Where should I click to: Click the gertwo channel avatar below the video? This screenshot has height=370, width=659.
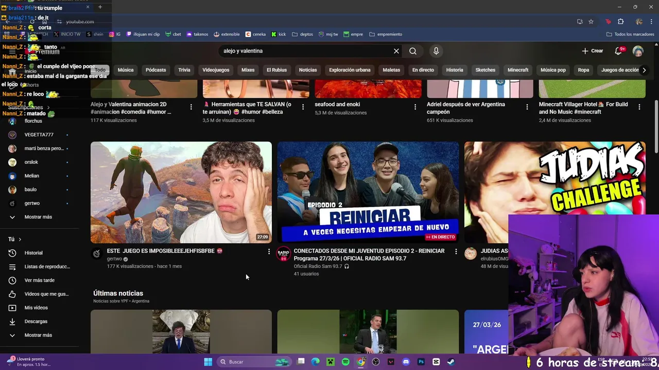(96, 253)
